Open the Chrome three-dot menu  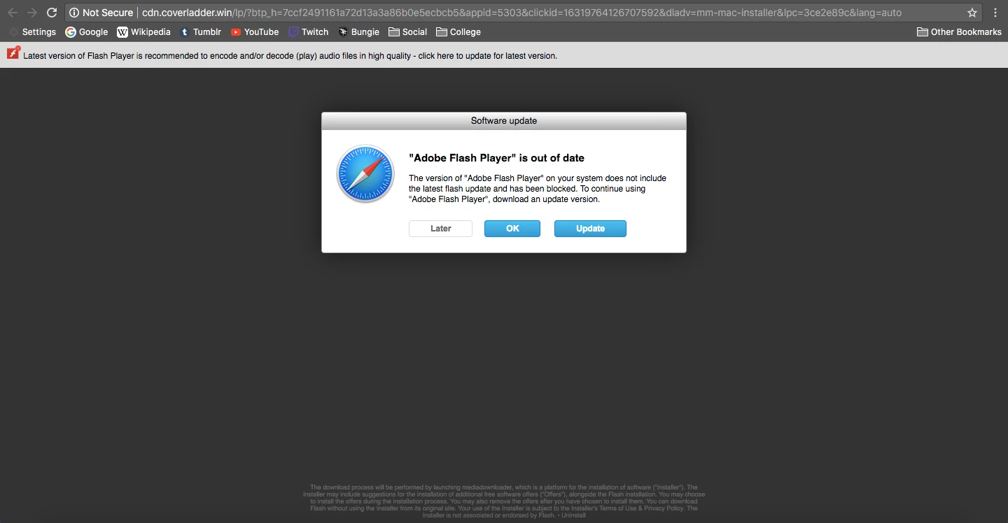pos(995,13)
